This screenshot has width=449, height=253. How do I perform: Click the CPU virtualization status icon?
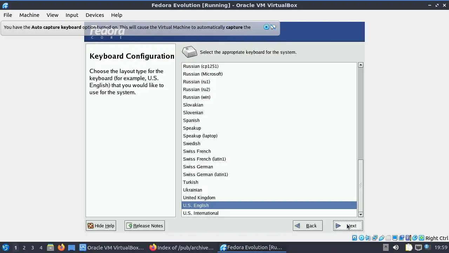408,238
